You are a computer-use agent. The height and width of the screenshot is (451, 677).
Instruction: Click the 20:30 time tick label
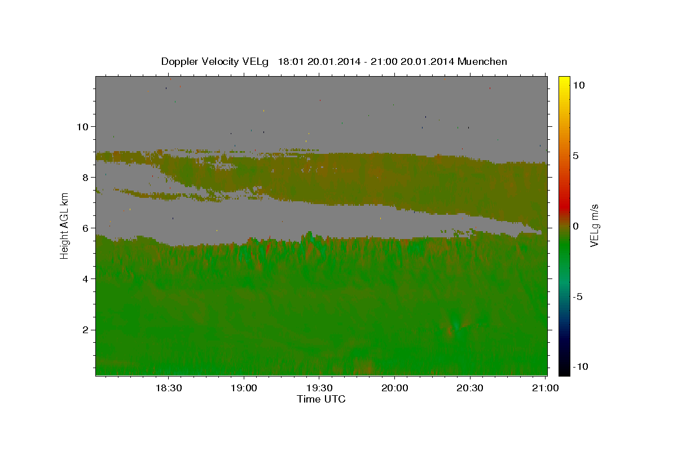pos(470,388)
